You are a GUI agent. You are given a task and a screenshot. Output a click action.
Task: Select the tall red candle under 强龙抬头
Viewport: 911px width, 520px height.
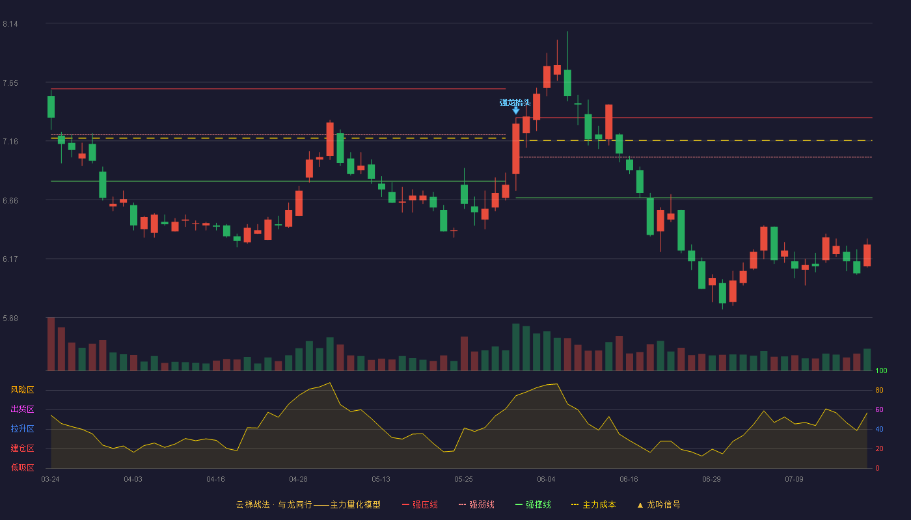click(x=516, y=149)
